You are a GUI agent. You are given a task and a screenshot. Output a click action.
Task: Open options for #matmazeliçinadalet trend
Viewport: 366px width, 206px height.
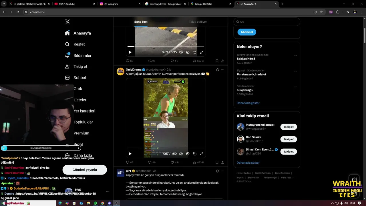(295, 71)
